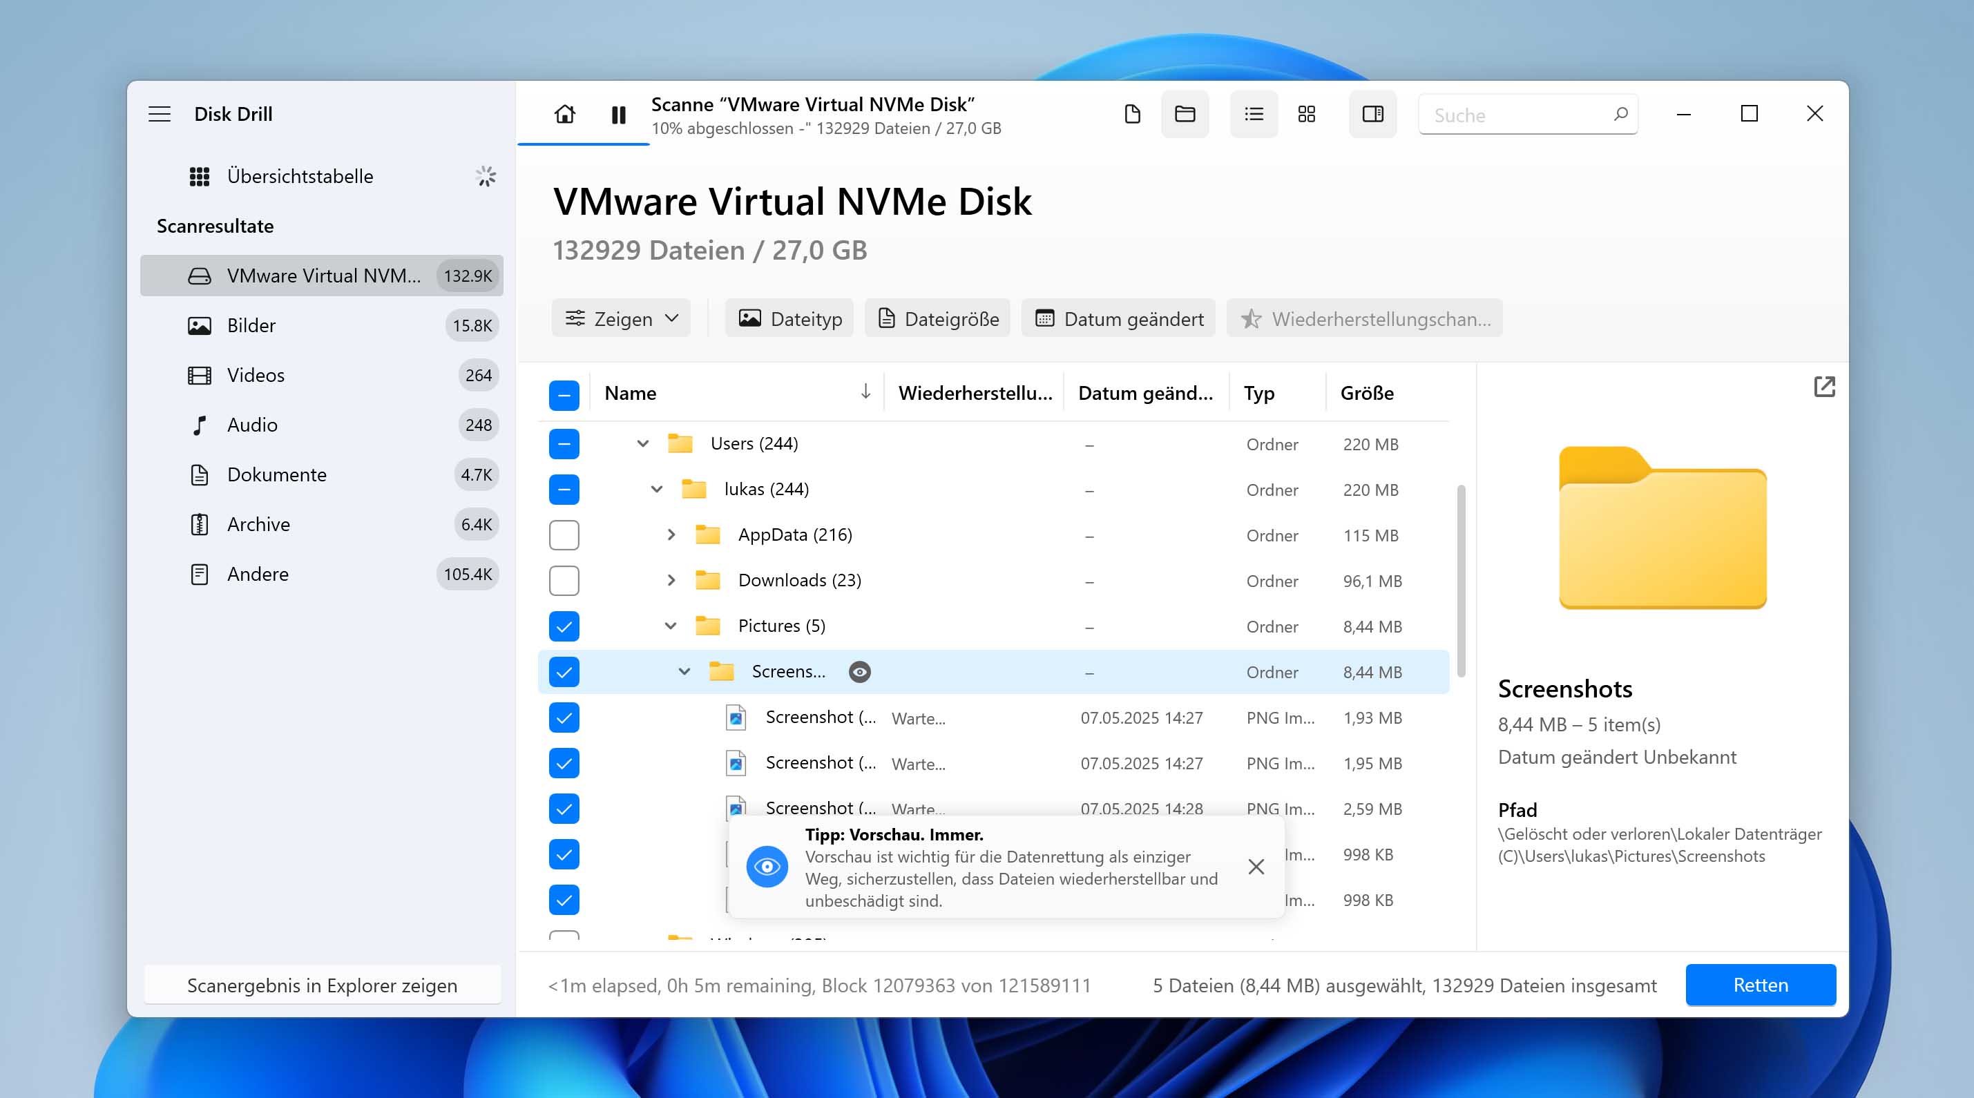Sort by Größe column
Image resolution: width=1974 pixels, height=1098 pixels.
[x=1366, y=393]
